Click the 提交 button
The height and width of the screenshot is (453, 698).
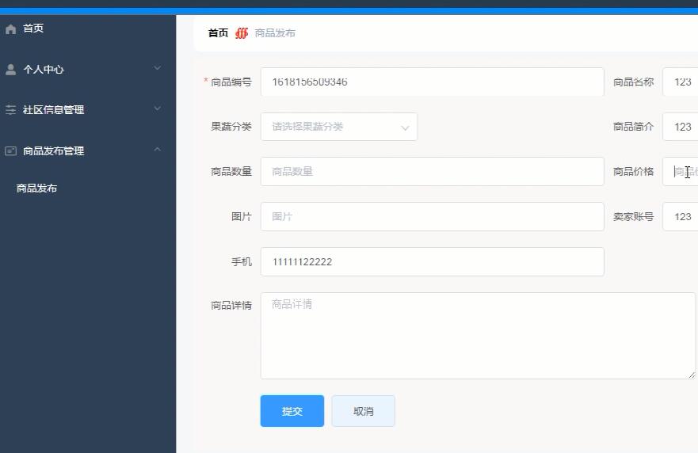click(292, 411)
